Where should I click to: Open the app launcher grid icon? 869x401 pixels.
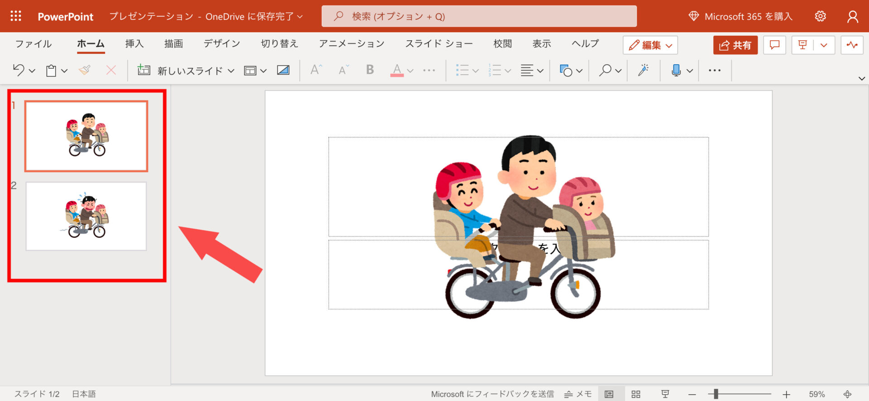click(16, 16)
